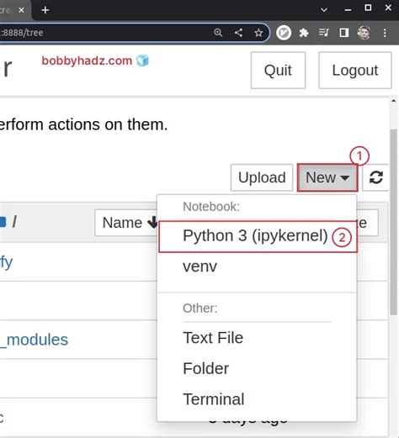Screen dimensions: 399x438
Task: Open a new browser tab
Action: (x=45, y=10)
